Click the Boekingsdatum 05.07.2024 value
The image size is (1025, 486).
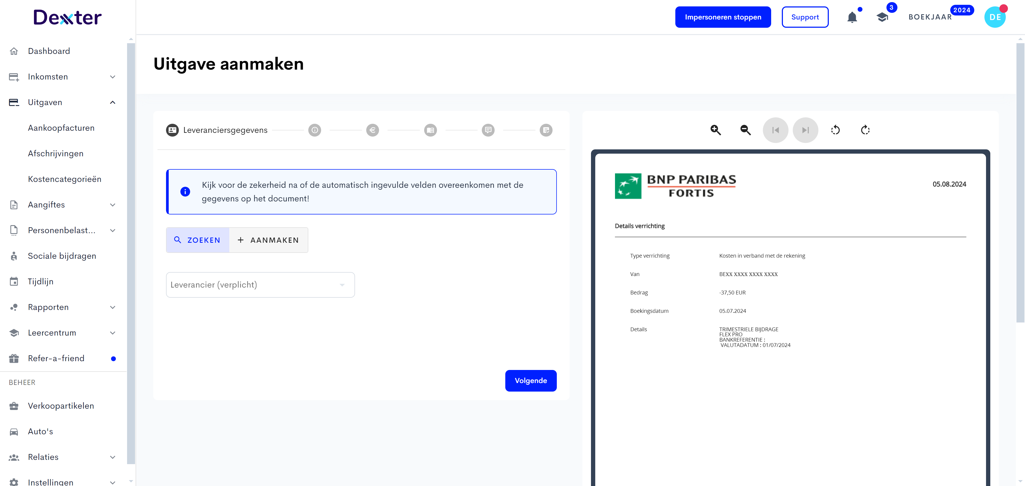coord(732,311)
